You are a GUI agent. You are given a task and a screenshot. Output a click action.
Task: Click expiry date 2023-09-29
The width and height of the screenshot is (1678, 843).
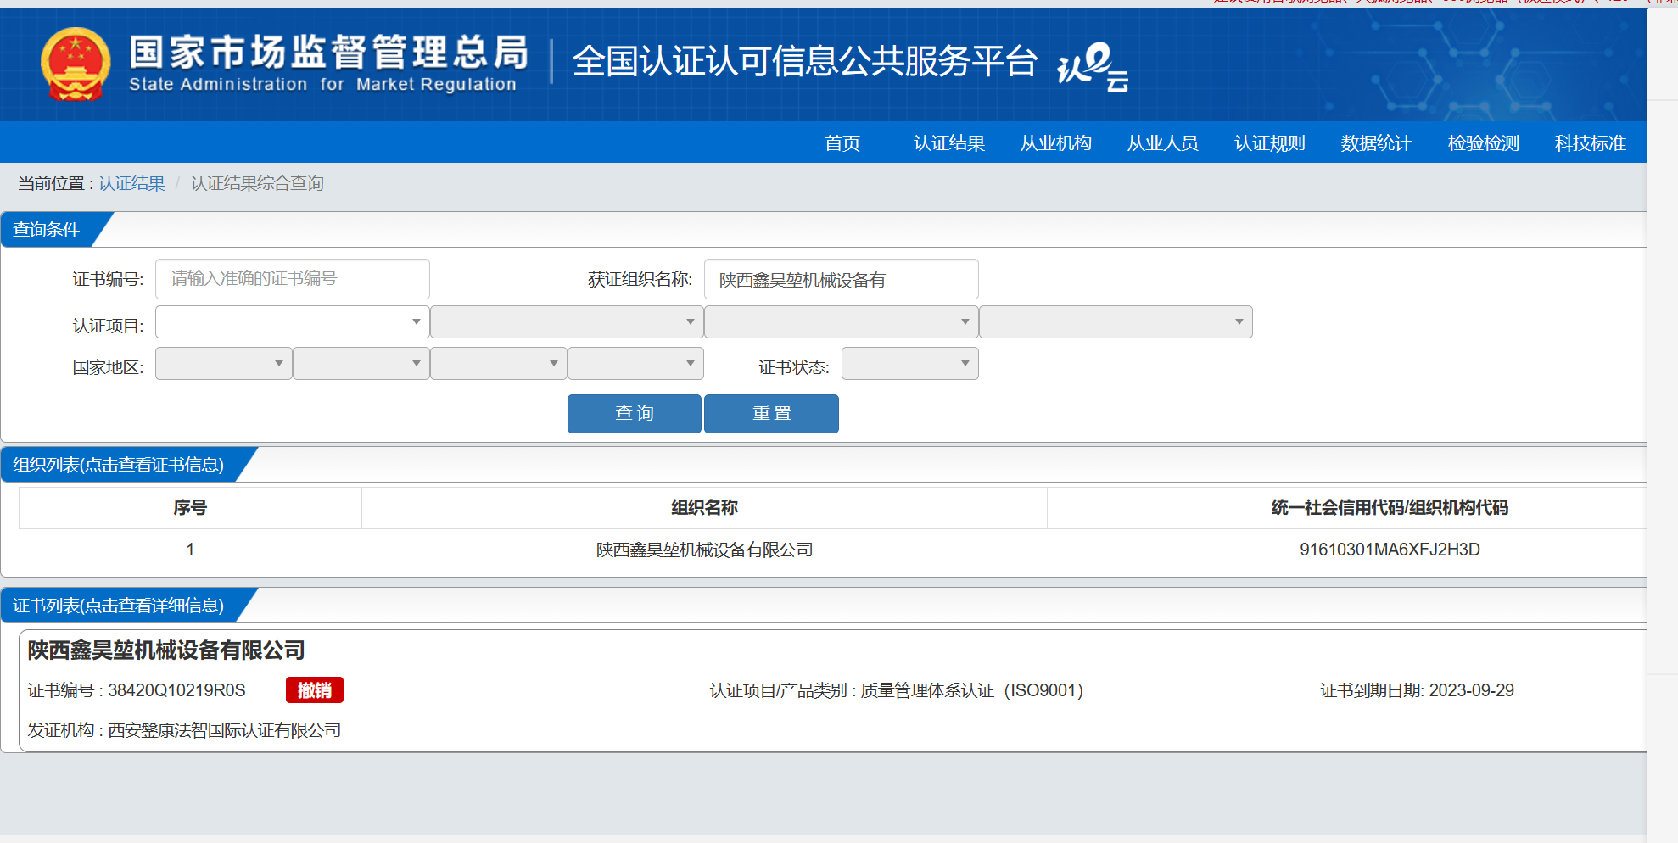[1472, 690]
